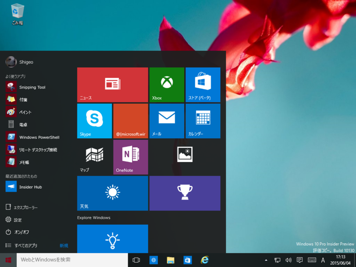The width and height of the screenshot is (356, 267).
Task: Open 付箋 (Sticky Notes) app
Action: tap(37, 100)
